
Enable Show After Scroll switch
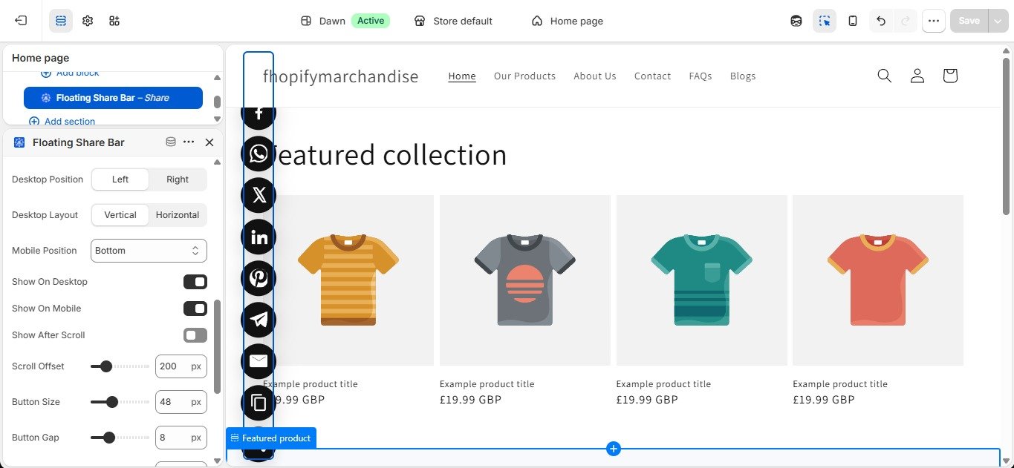195,335
